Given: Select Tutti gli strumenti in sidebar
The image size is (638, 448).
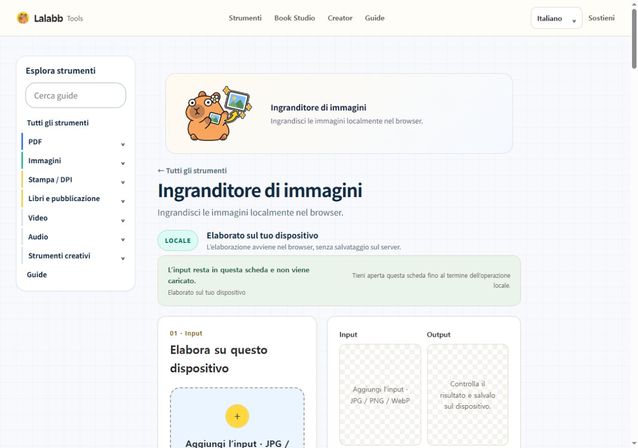Looking at the screenshot, I should [x=57, y=123].
